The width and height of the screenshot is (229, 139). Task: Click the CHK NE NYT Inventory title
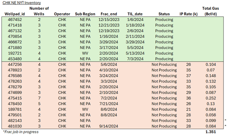(22, 3)
